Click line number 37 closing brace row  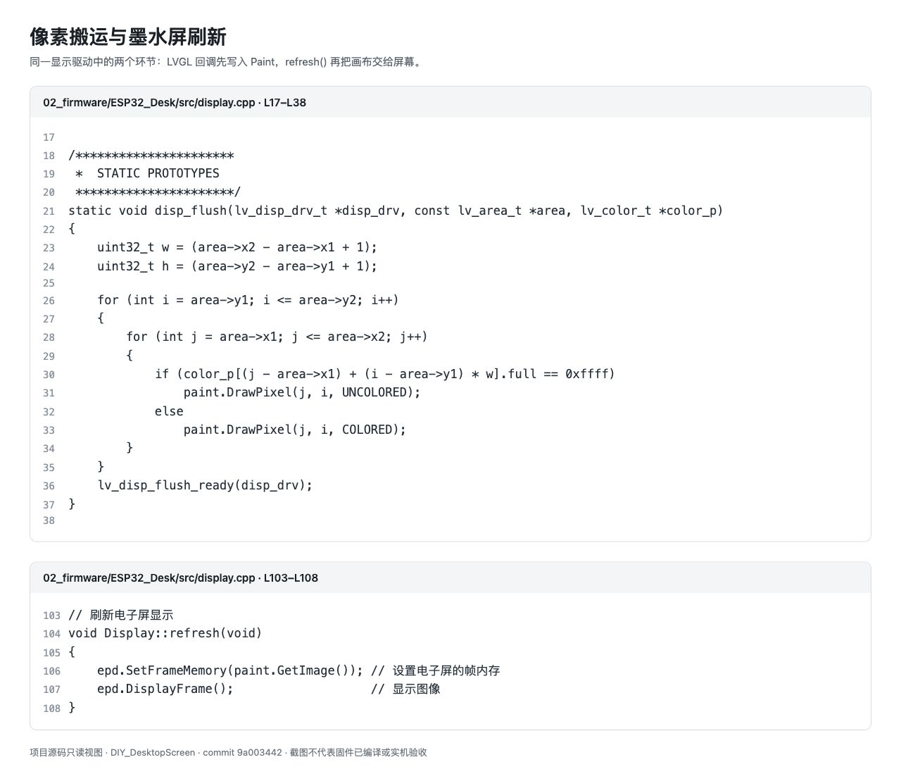49,505
